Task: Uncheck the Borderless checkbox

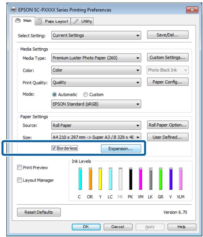Action: point(54,148)
